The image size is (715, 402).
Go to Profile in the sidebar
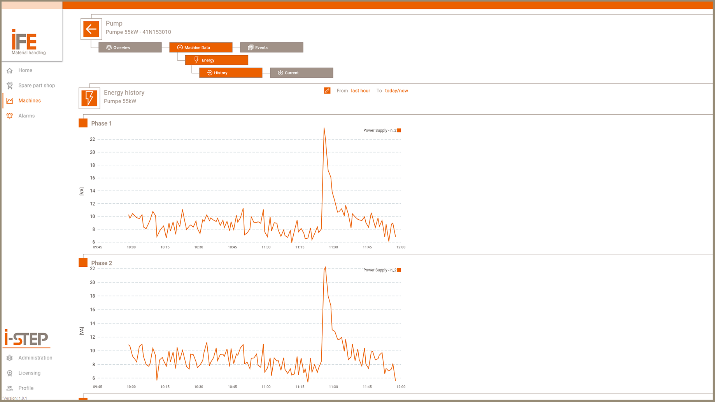(26, 388)
